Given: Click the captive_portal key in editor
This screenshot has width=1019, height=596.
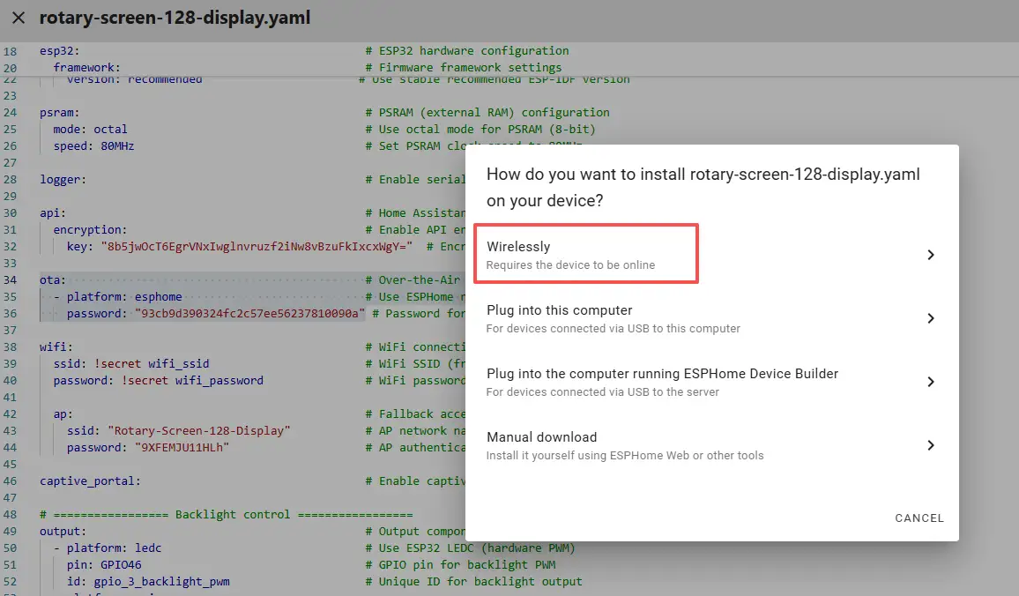Looking at the screenshot, I should (88, 481).
